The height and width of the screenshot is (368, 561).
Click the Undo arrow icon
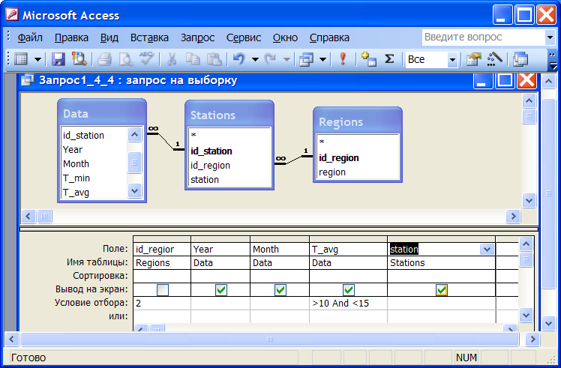(x=239, y=59)
